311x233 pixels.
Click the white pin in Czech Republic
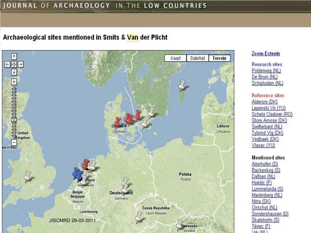click(x=138, y=217)
